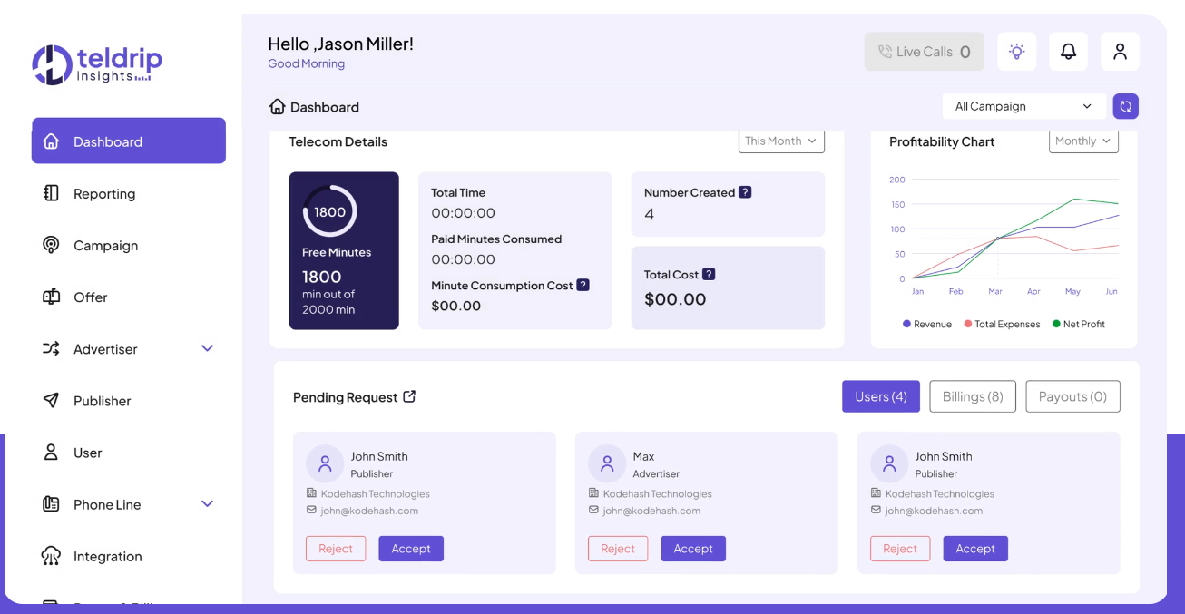1185x614 pixels.
Task: Select Reporting in the sidebar
Action: [103, 193]
